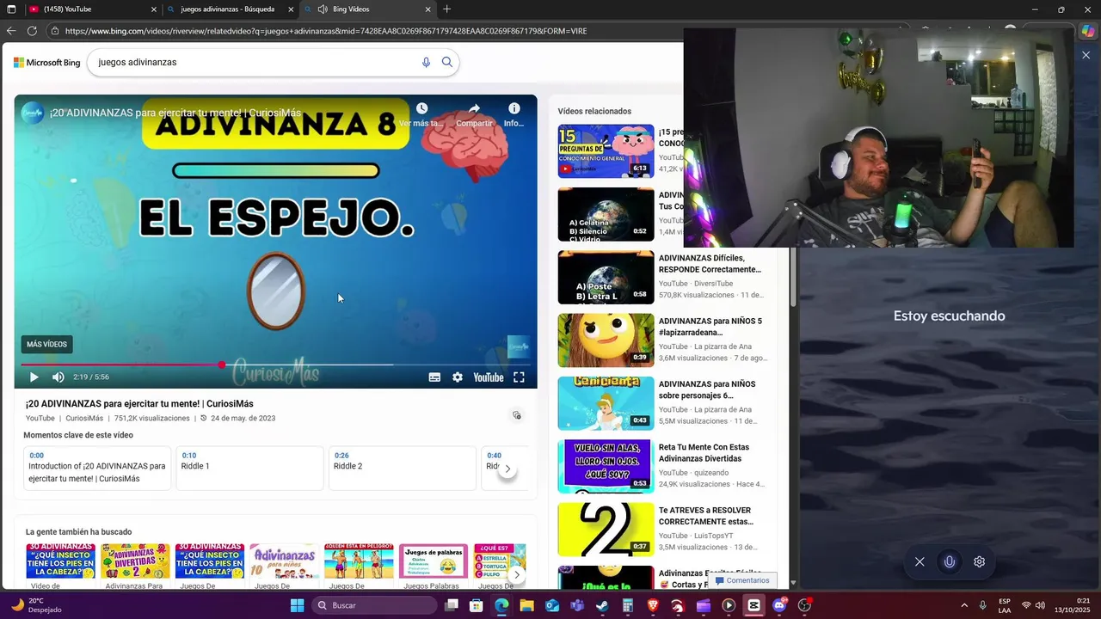Go to Microsoft Bing home logo
The image size is (1101, 619).
[47, 63]
